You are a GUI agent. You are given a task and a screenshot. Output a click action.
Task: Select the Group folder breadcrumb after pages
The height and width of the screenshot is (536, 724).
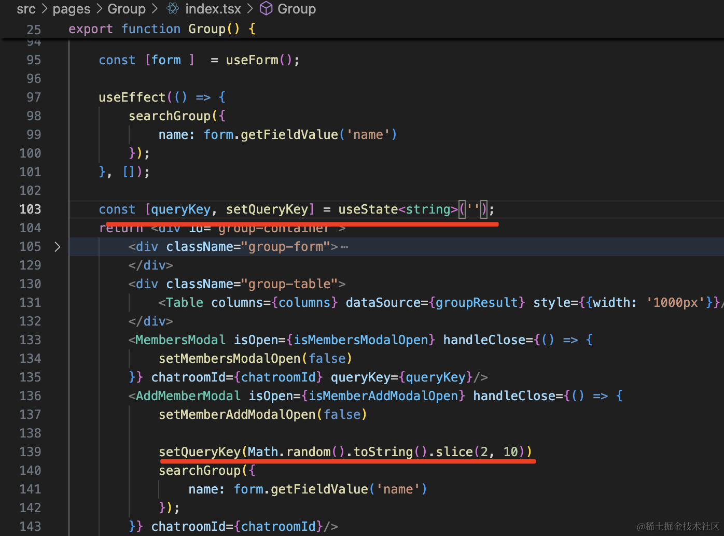pos(127,9)
